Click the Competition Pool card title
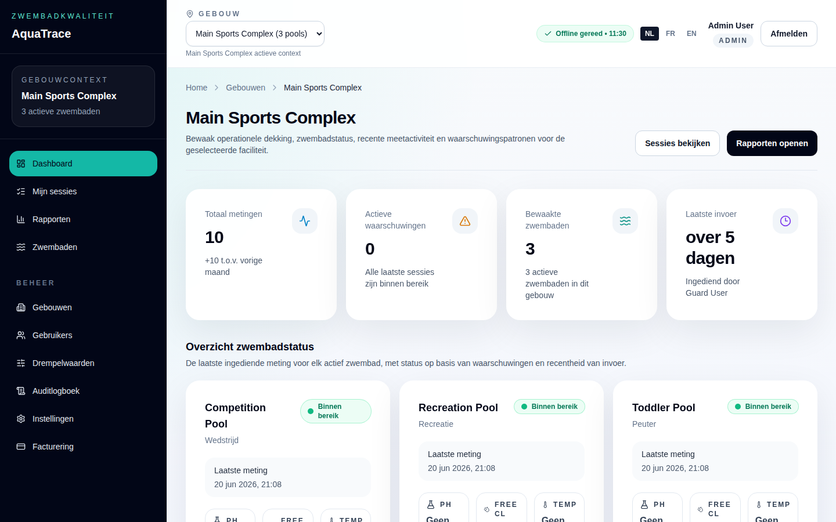 tap(235, 416)
